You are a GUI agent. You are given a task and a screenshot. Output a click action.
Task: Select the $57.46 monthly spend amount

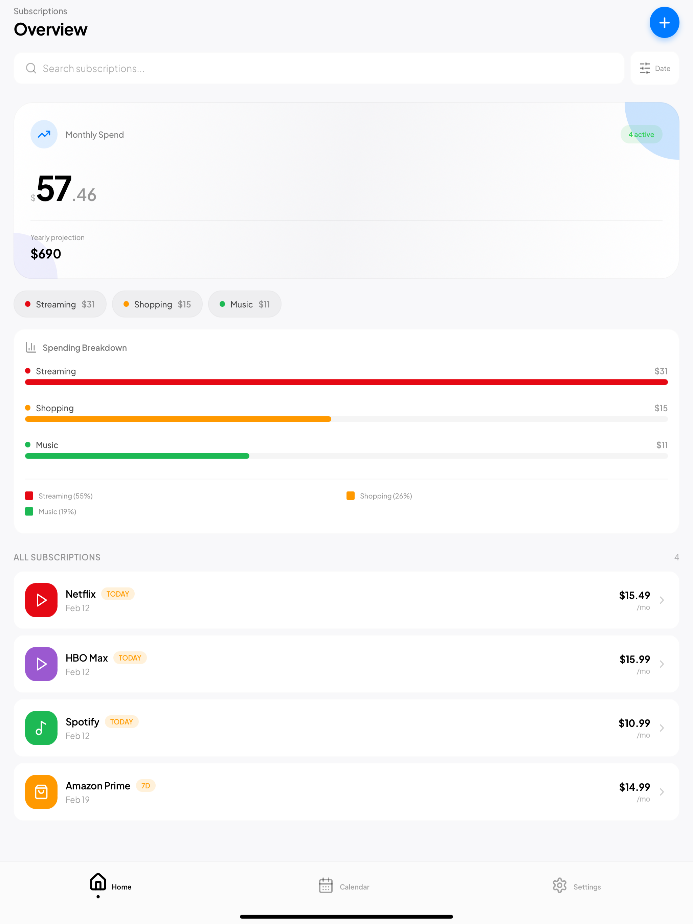64,189
